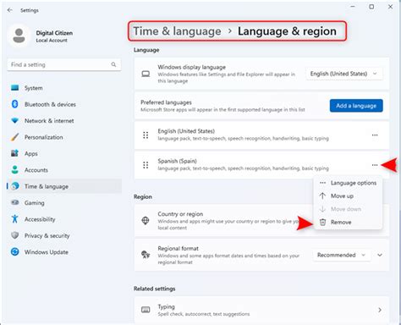The image size is (401, 325).
Task: Select Move up in the context menu
Action: (348, 196)
